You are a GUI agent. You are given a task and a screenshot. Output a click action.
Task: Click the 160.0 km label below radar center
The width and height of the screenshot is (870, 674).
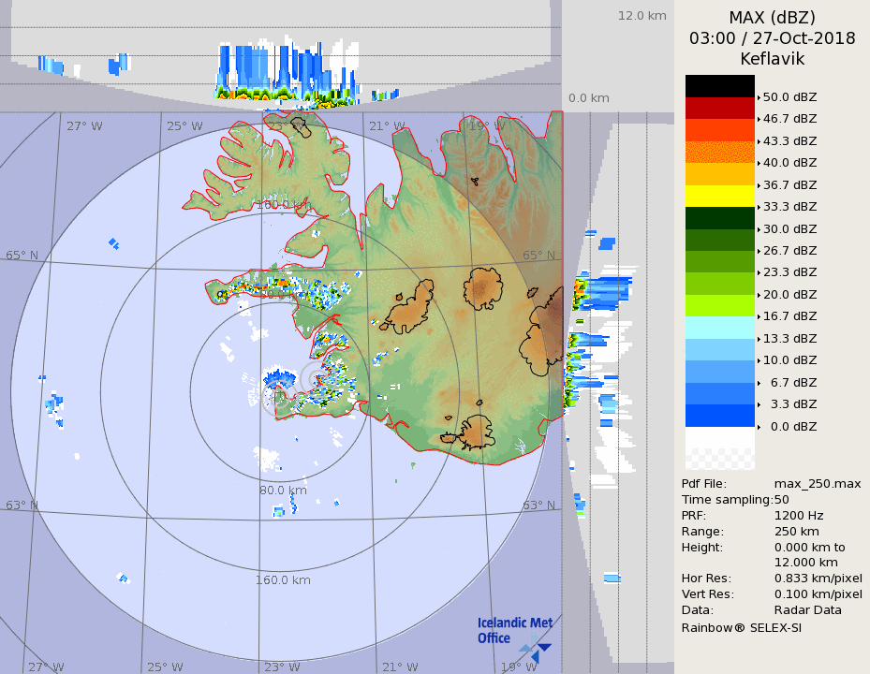[283, 579]
